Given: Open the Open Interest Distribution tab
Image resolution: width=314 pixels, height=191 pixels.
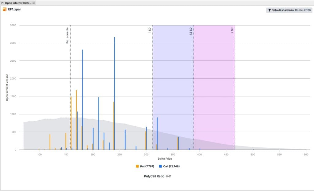Looking at the screenshot, I should point(18,3).
